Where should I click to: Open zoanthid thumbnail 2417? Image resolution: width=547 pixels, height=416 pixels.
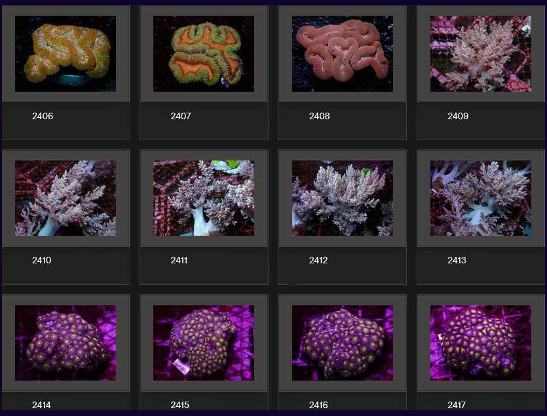click(x=481, y=343)
